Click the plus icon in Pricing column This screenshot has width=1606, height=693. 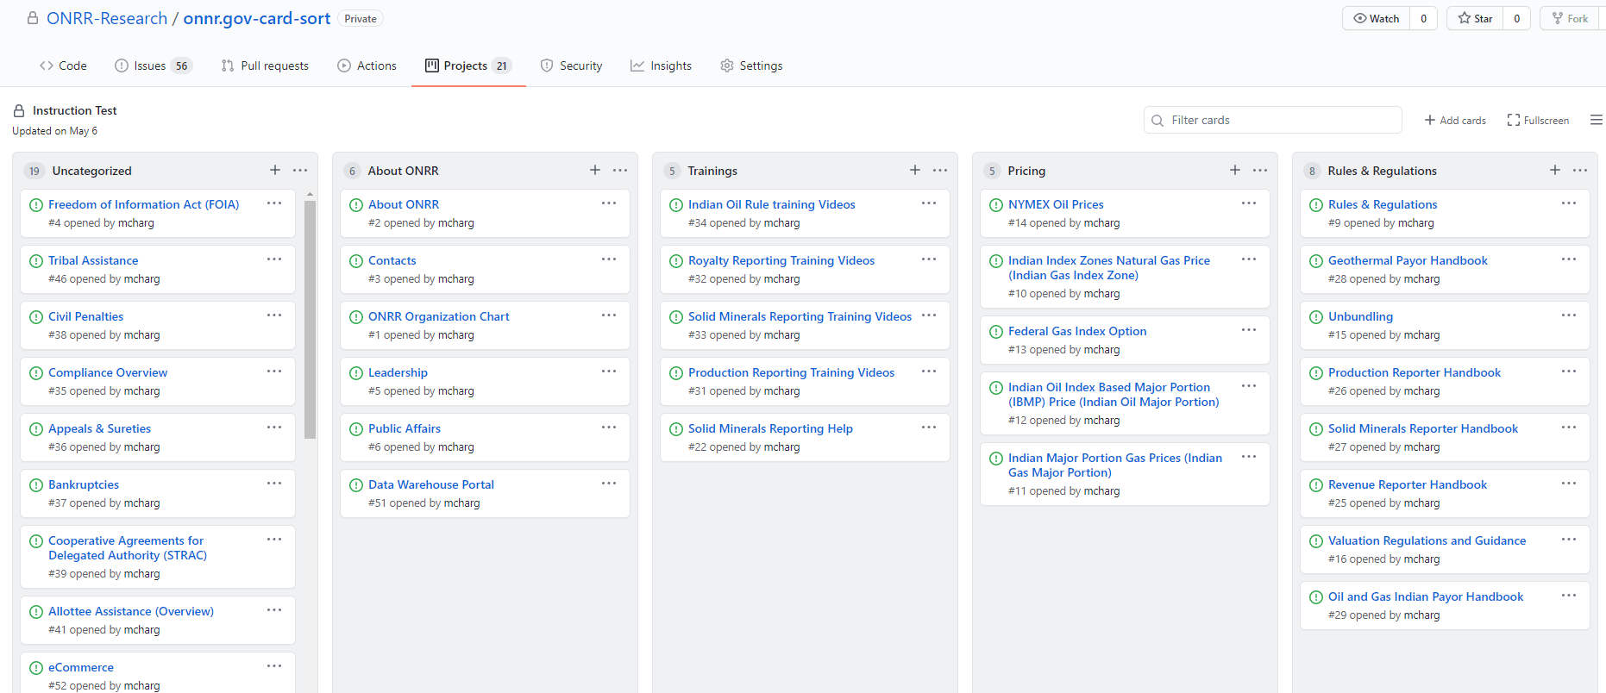[1235, 171]
